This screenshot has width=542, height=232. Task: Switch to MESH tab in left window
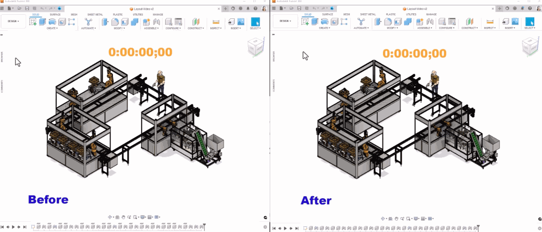74,14
